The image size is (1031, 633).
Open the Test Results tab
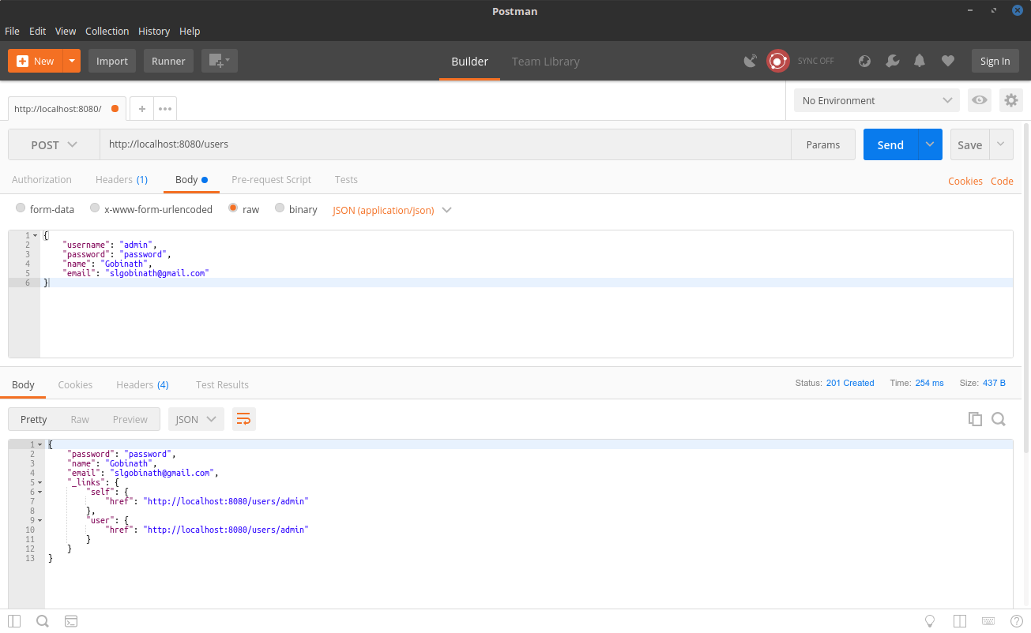click(222, 384)
